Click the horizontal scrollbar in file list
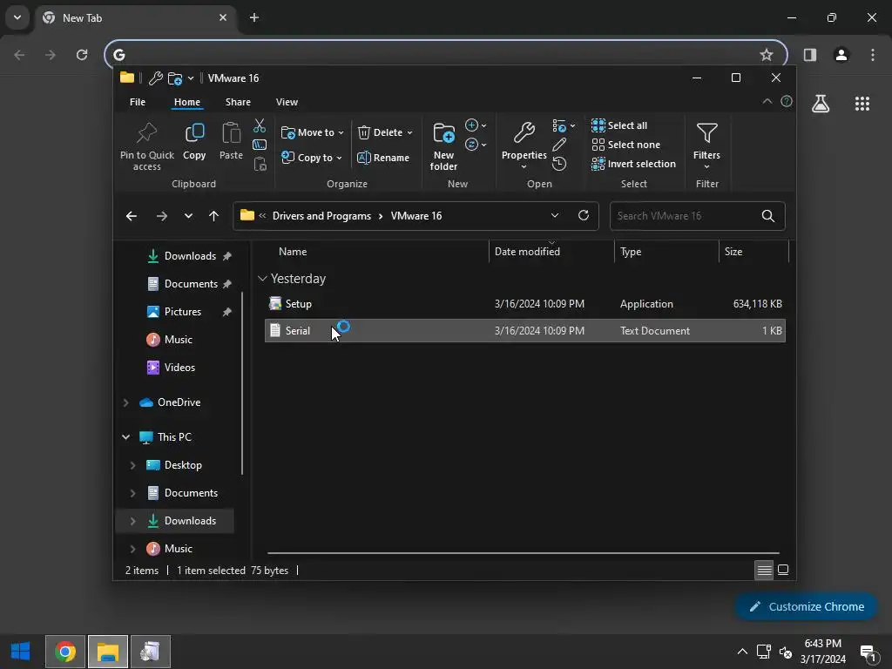The height and width of the screenshot is (669, 892). [x=523, y=552]
